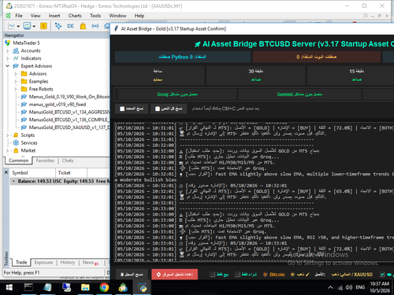The image size is (394, 295).
Task: Open the Insert menu
Action: 54,16
